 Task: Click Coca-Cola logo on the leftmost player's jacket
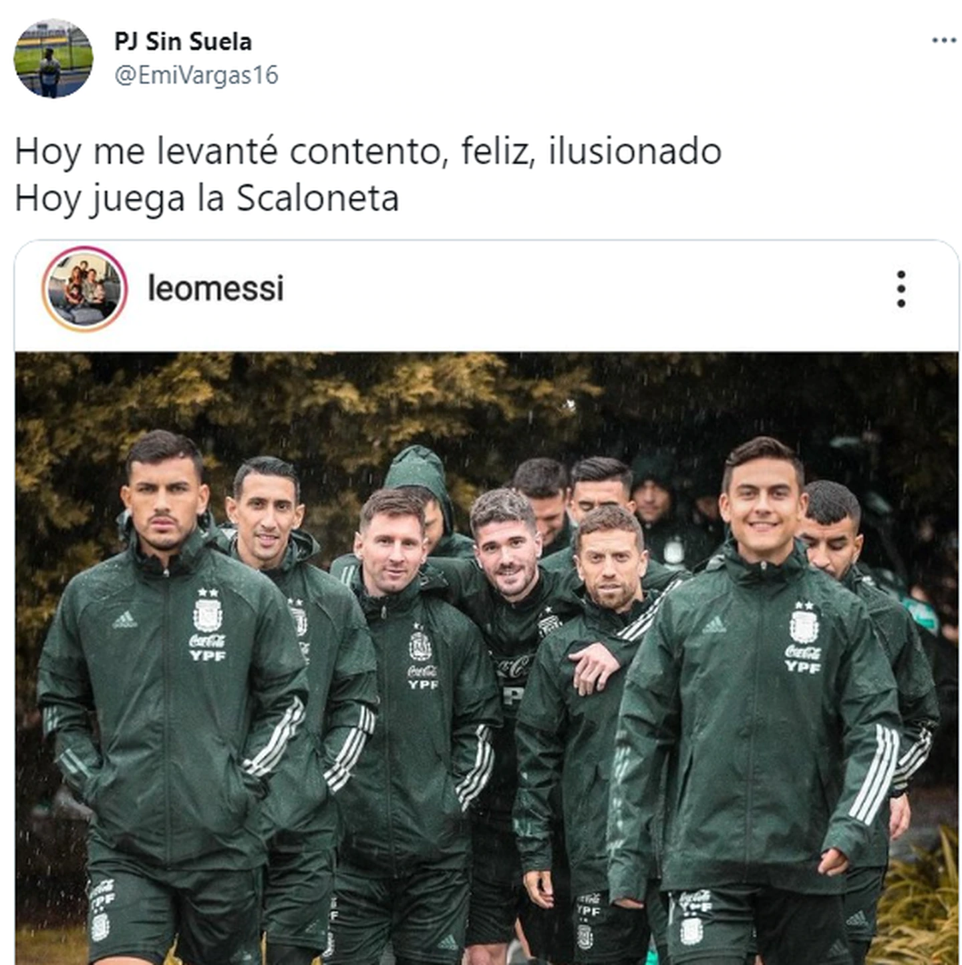207,640
